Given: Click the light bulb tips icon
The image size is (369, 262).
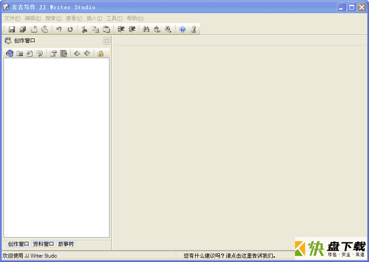Looking at the screenshot, I should click(193, 29).
